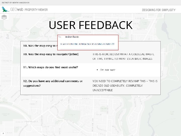Viewport: 181px width, 136px height.
Task: Click the GEOweb bird logo
Action: [x=5, y=9]
